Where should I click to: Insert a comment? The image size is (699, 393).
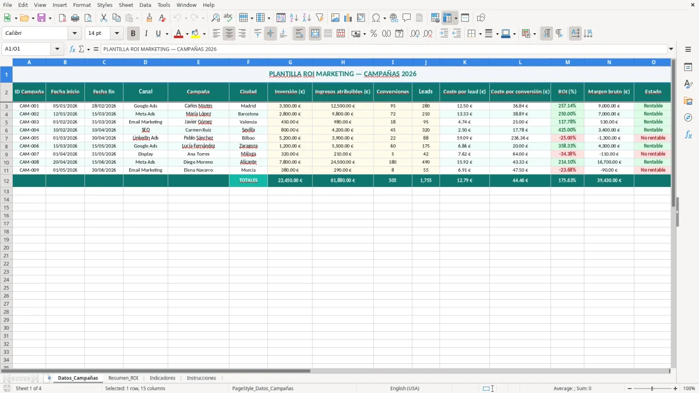point(407,18)
